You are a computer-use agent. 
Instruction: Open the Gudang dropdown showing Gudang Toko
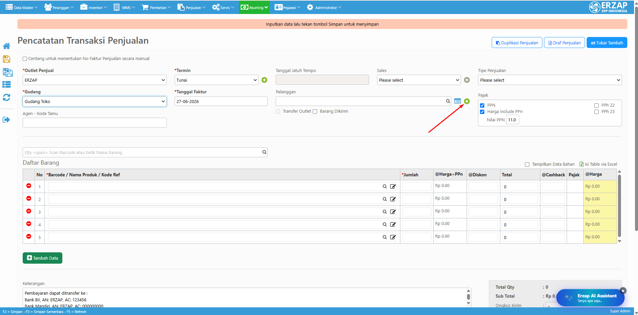coord(95,101)
